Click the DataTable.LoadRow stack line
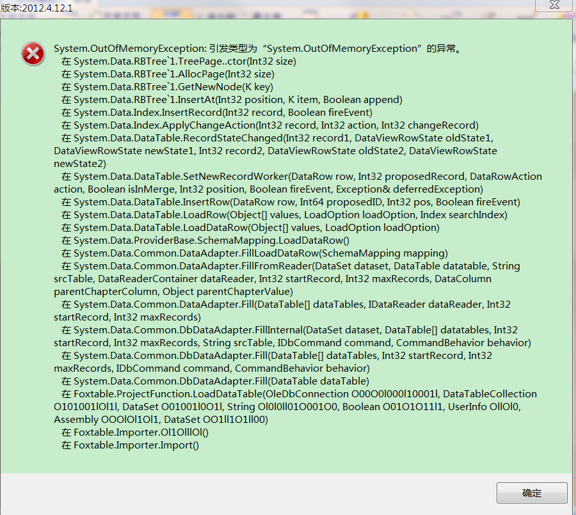The width and height of the screenshot is (576, 515). [x=284, y=215]
